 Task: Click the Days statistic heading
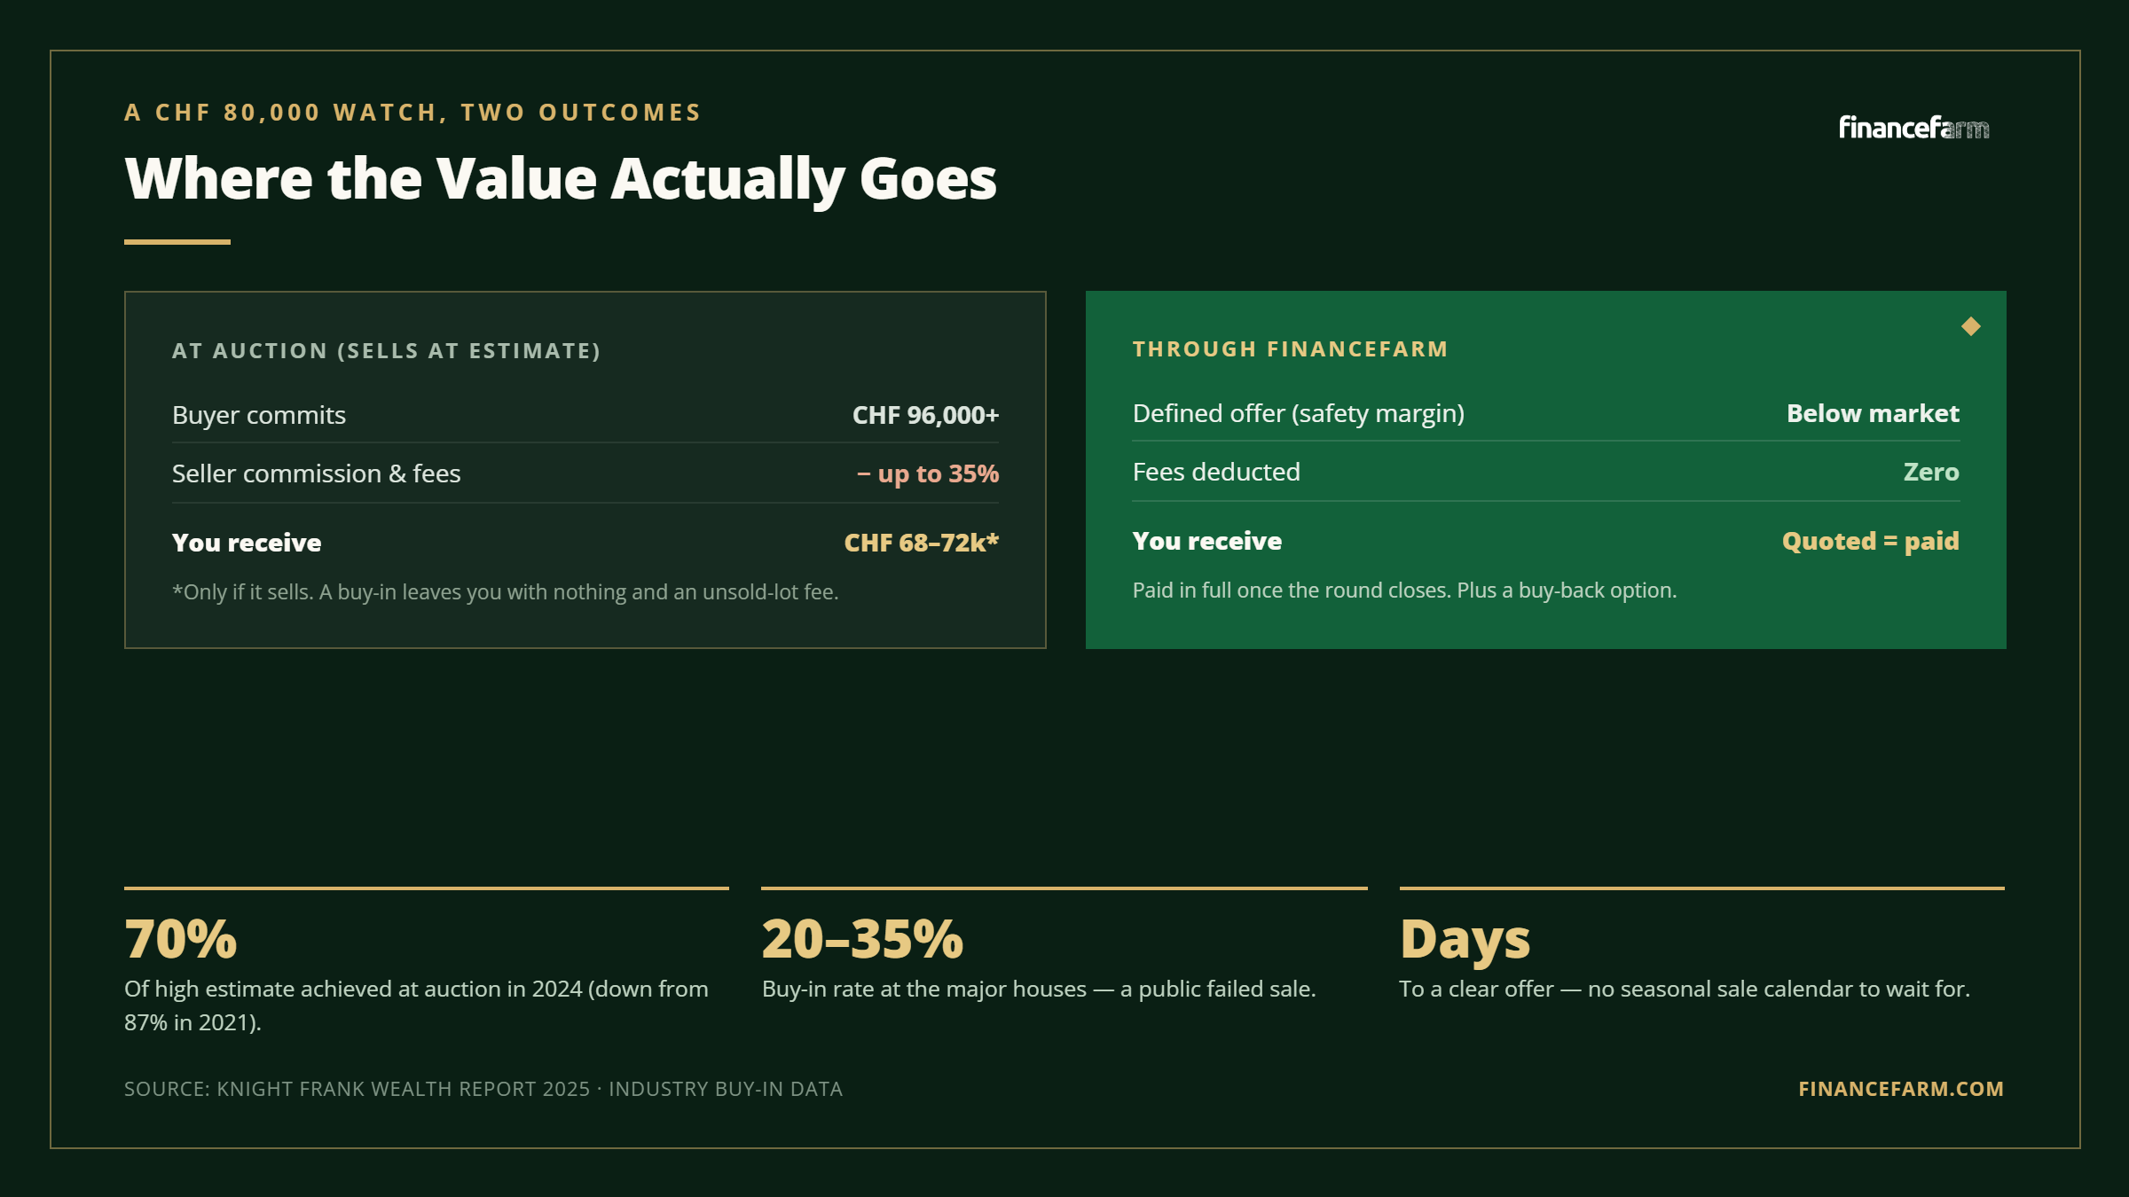coord(1465,940)
